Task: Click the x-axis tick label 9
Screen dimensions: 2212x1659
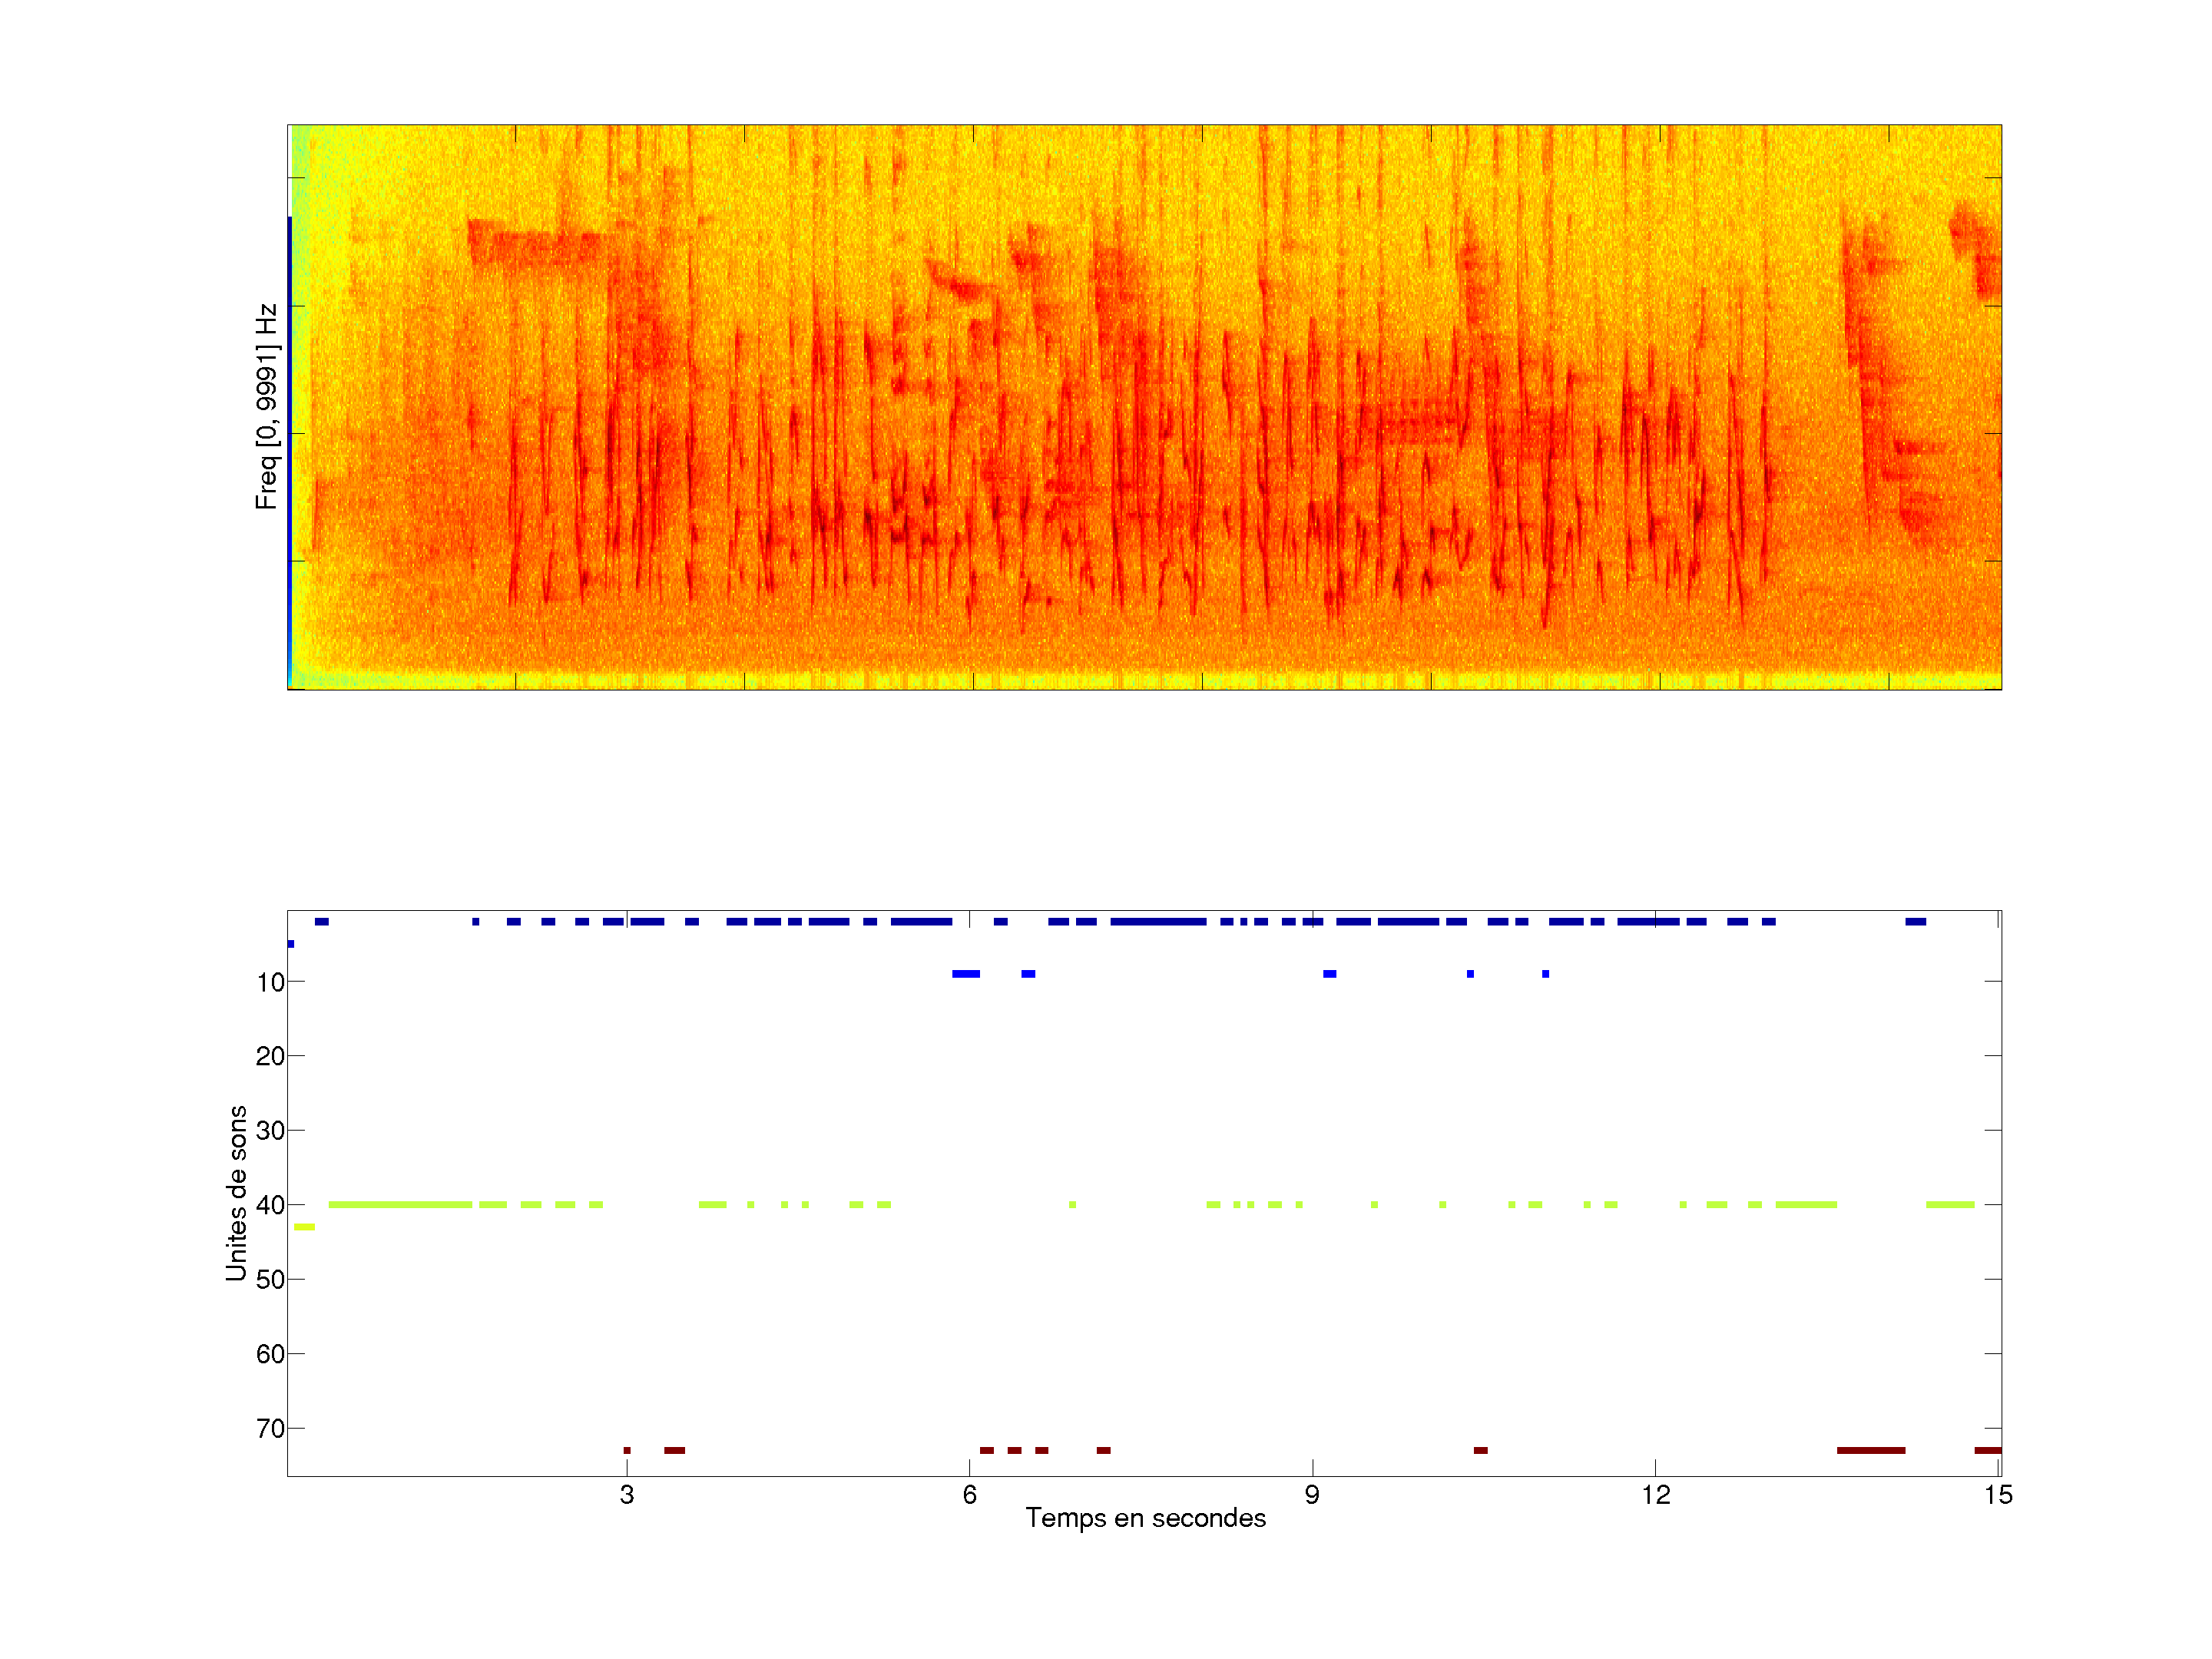Action: 1312,1495
